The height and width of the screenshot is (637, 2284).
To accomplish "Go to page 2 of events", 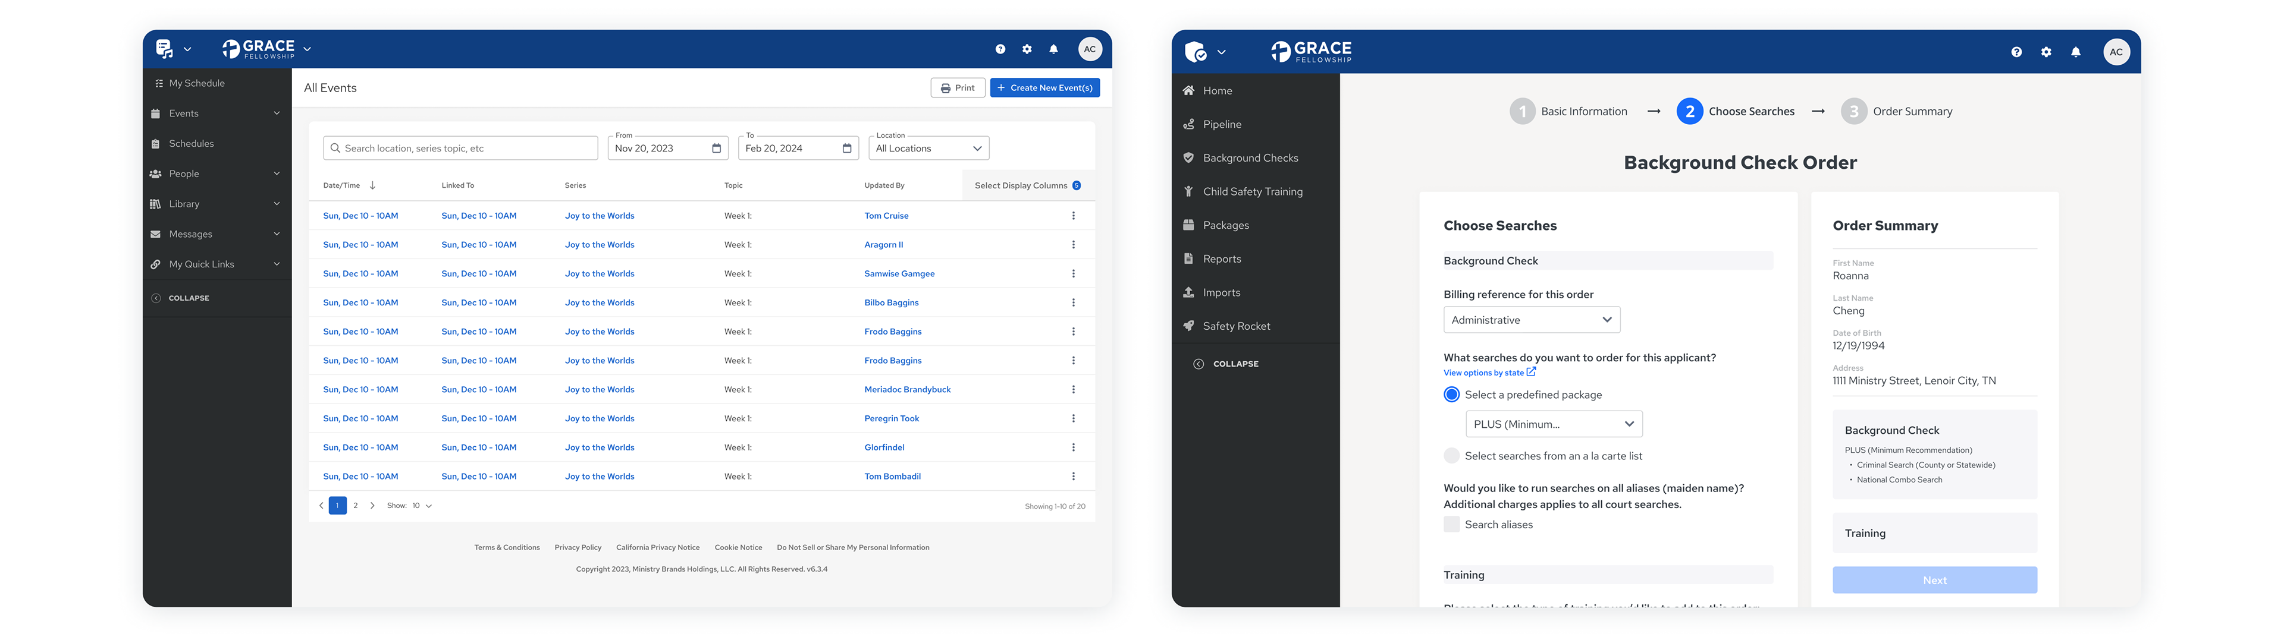I will (x=356, y=506).
